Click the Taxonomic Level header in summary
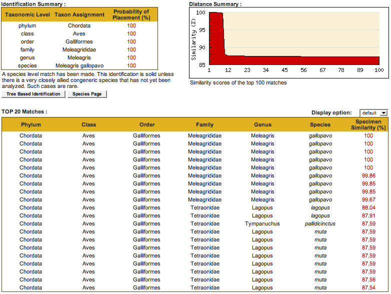The height and width of the screenshot is (294, 391). [x=27, y=14]
